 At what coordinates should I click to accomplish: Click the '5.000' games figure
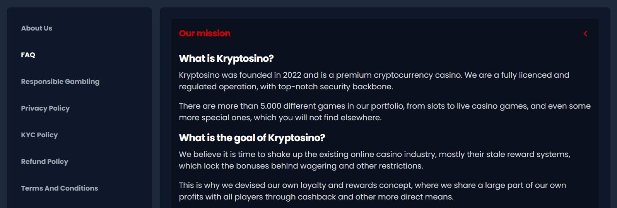click(270, 106)
